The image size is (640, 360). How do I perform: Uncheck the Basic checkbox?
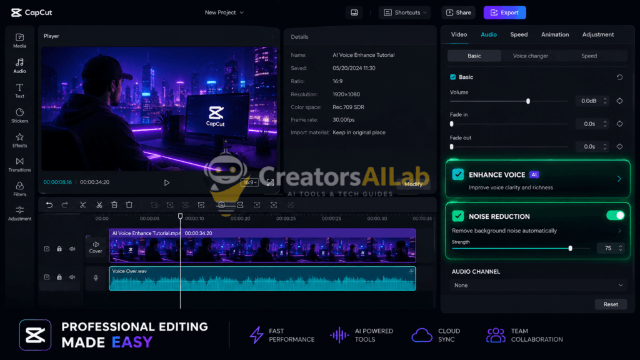pos(452,77)
